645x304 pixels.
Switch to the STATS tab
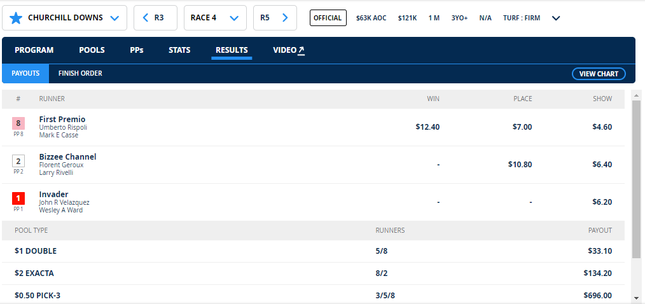tap(179, 50)
